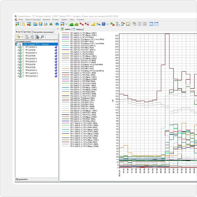Click legend color line for ТП2/ПВА1 (PIK5)
The height and width of the screenshot is (197, 197).
click(x=65, y=69)
